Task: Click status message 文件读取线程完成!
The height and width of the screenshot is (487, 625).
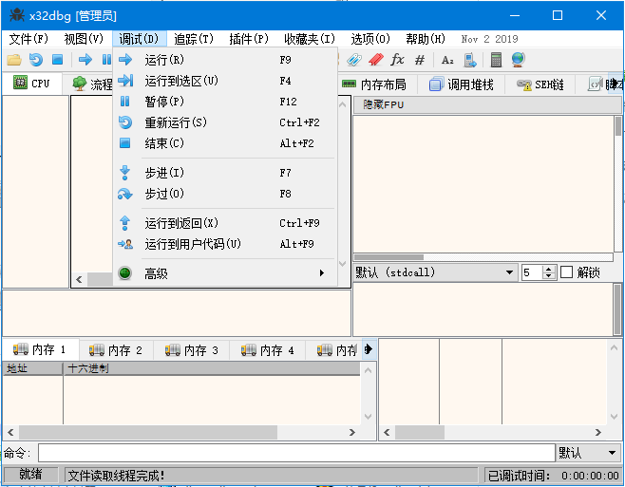Action: 116,475
